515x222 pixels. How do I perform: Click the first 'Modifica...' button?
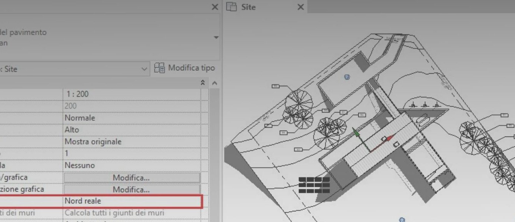[x=132, y=177]
